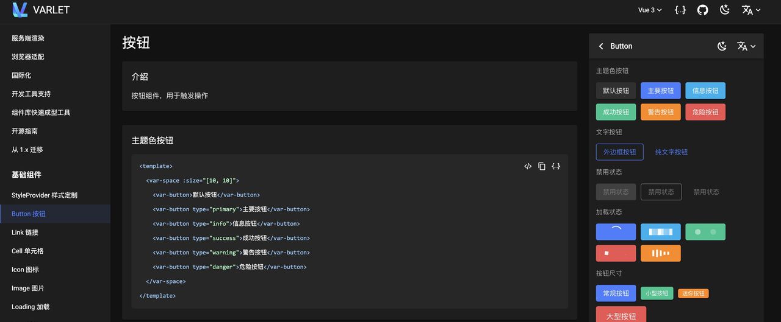The image size is (781, 322).
Task: Open 浏览器适配 in the sidebar
Action: click(x=55, y=57)
